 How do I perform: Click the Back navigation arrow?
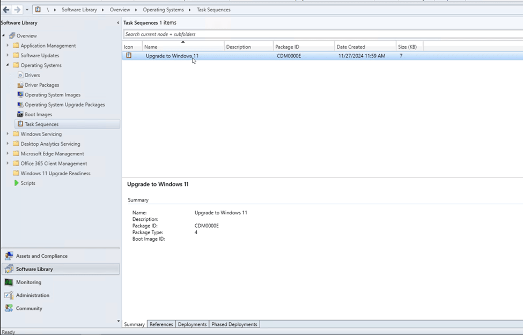[x=6, y=10]
